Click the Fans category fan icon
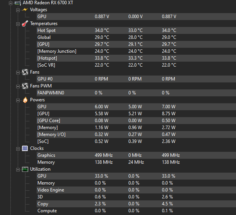 click(x=25, y=72)
